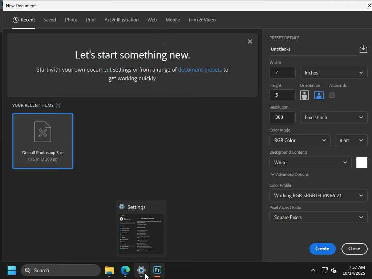The width and height of the screenshot is (372, 279).
Task: Click the muted volume tray icon
Action: tap(334, 270)
